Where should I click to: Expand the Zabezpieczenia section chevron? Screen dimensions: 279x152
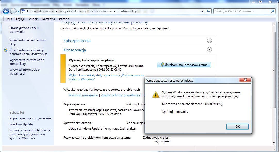click(x=209, y=41)
